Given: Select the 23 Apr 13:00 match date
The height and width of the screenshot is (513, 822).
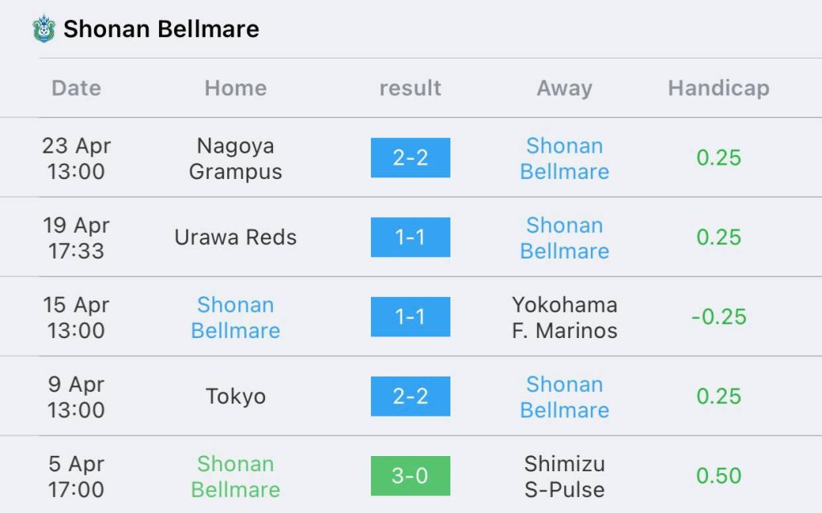Looking at the screenshot, I should tap(76, 158).
